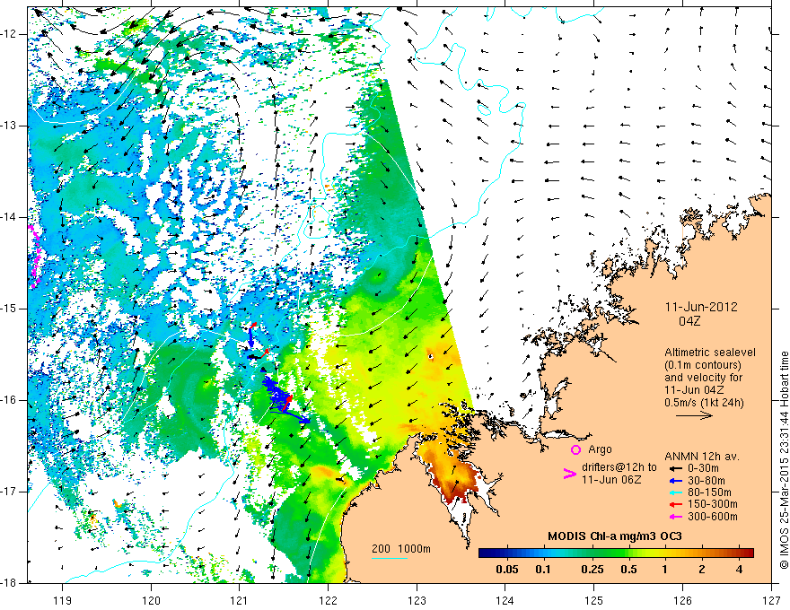This screenshot has width=790, height=610.
Task: Click the 0.25 colorbar tick value
Action: [x=592, y=570]
